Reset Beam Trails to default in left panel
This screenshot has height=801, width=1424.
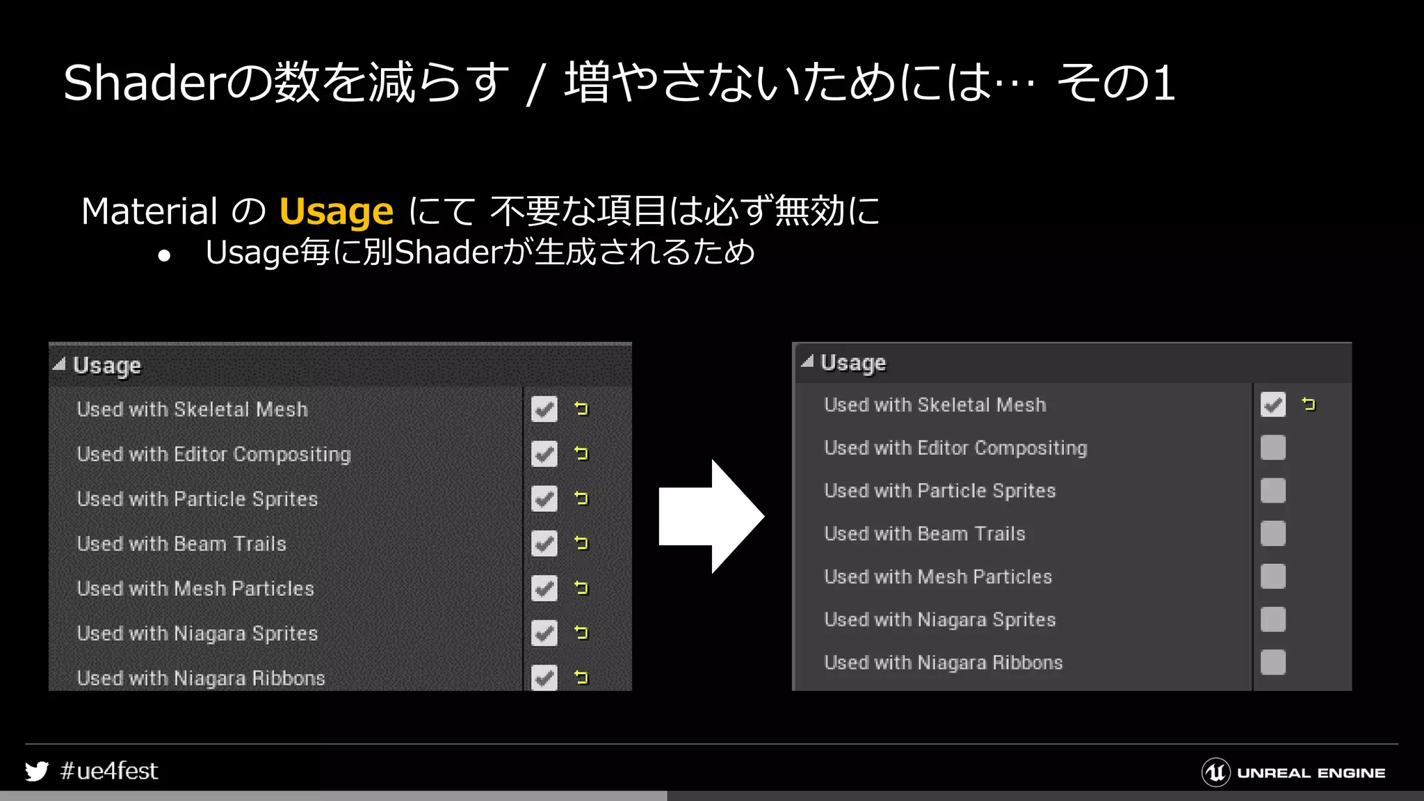pos(582,543)
